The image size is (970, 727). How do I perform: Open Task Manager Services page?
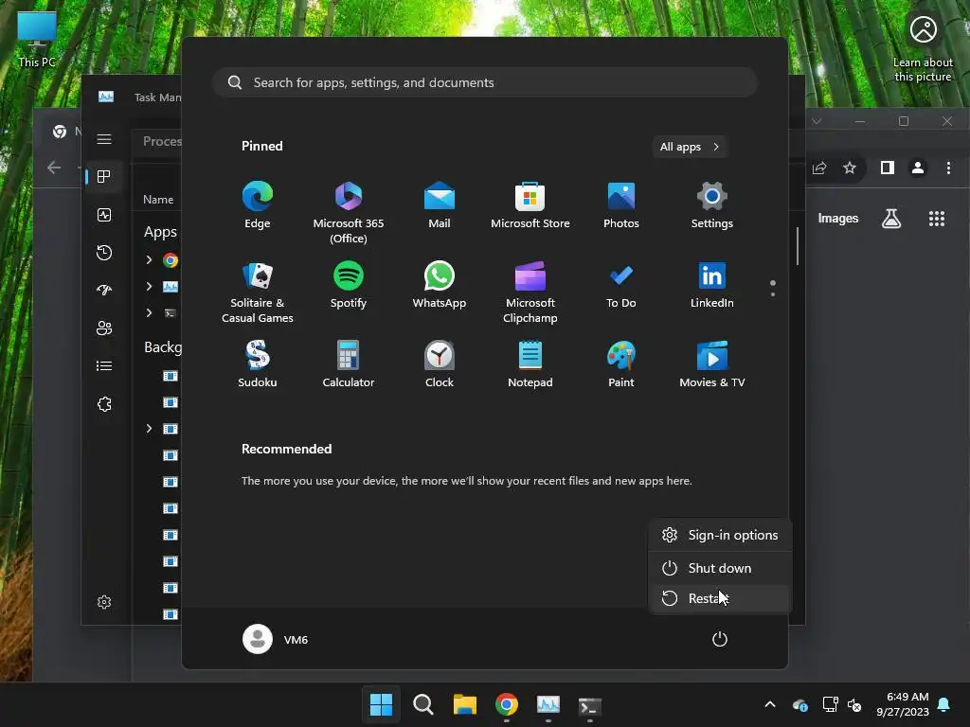(x=104, y=404)
